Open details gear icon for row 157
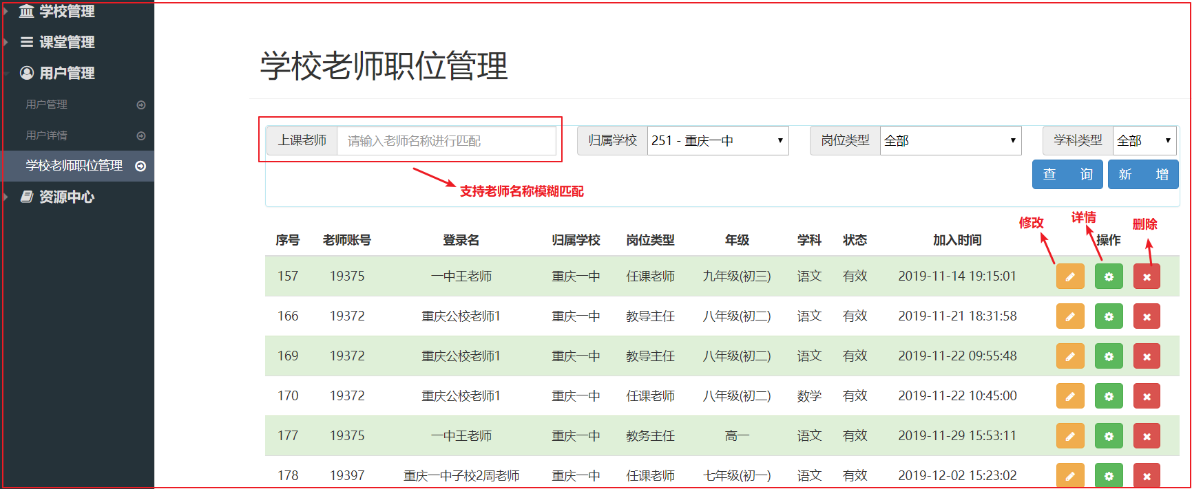This screenshot has height=489, width=1192. [1109, 276]
